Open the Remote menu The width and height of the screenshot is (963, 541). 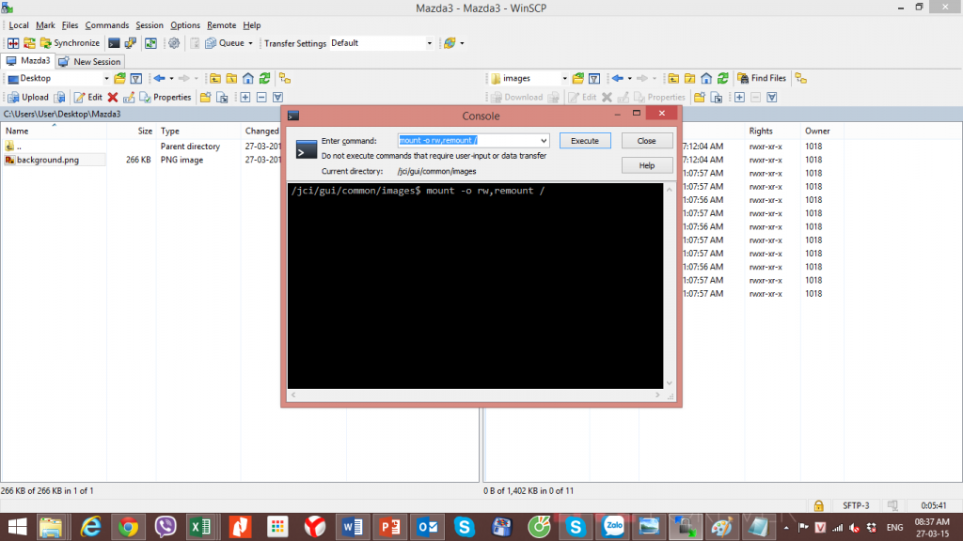(221, 25)
